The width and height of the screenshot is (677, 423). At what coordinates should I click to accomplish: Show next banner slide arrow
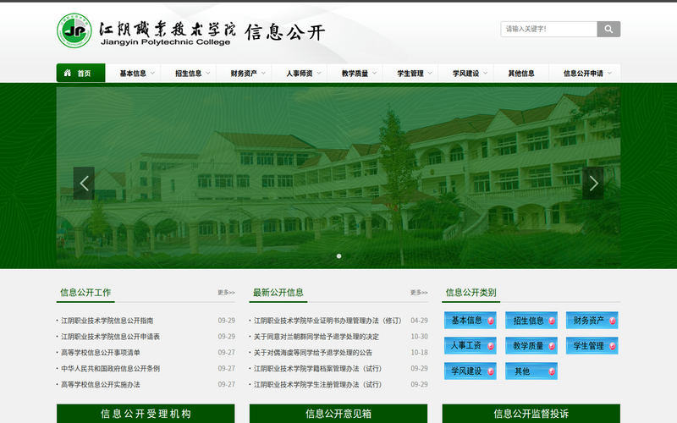[x=593, y=183]
